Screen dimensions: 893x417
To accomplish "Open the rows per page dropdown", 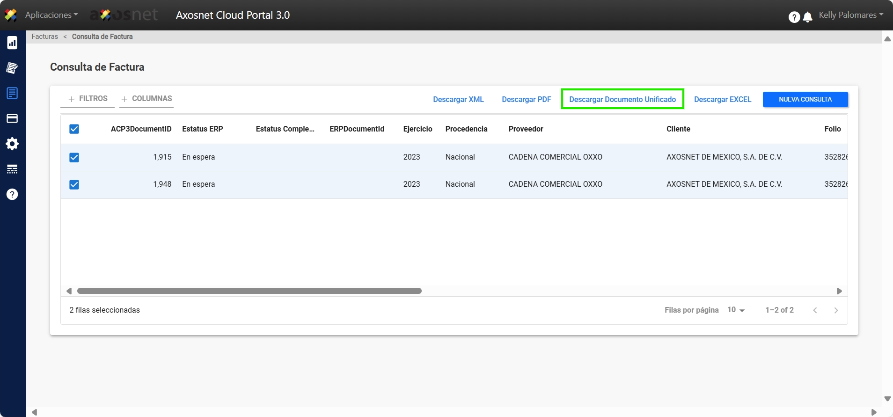I will (x=736, y=310).
